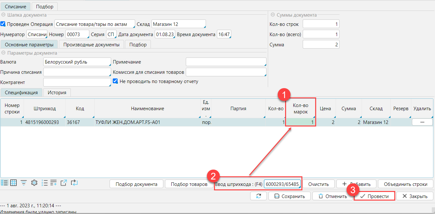This screenshot has width=435, height=214.
Task: Open the Валюта field Белорусский рубль
Action: point(77,62)
